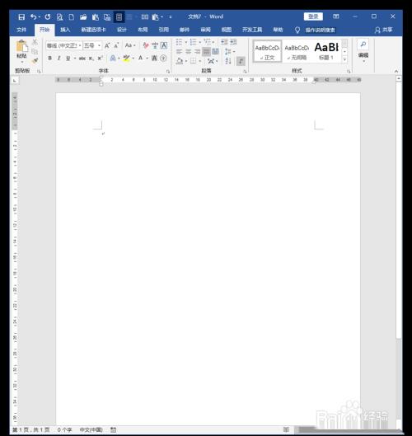Screen dimensions: 412x436
Task: Open the font size dropdown
Action: point(99,45)
